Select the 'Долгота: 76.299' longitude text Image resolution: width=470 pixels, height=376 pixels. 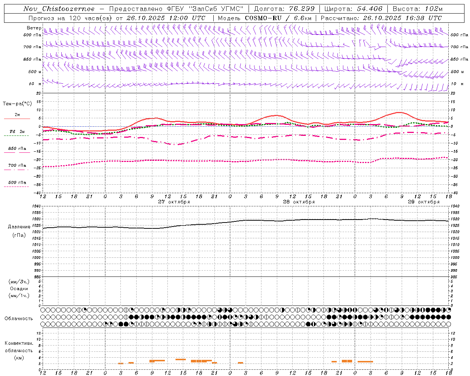284,9
